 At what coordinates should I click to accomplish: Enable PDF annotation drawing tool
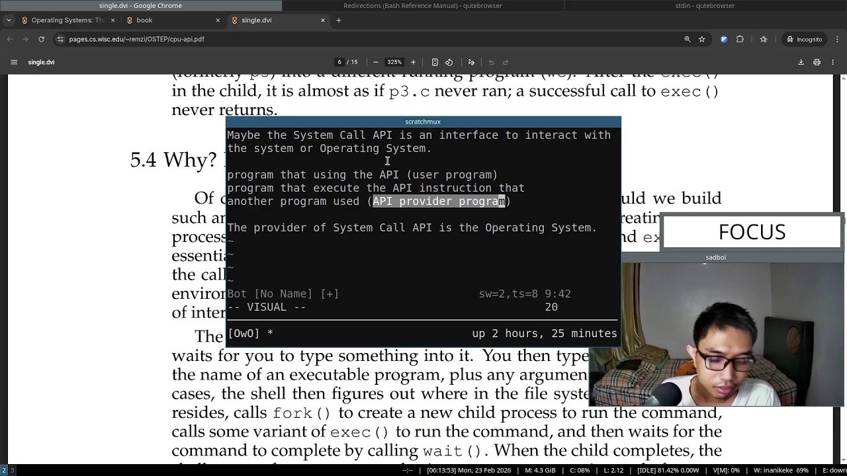[x=471, y=62]
